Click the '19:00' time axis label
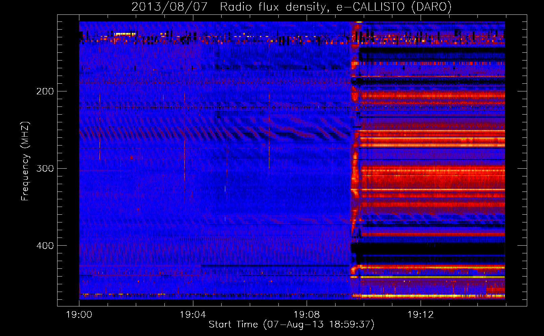This screenshot has width=544, height=336. point(79,315)
